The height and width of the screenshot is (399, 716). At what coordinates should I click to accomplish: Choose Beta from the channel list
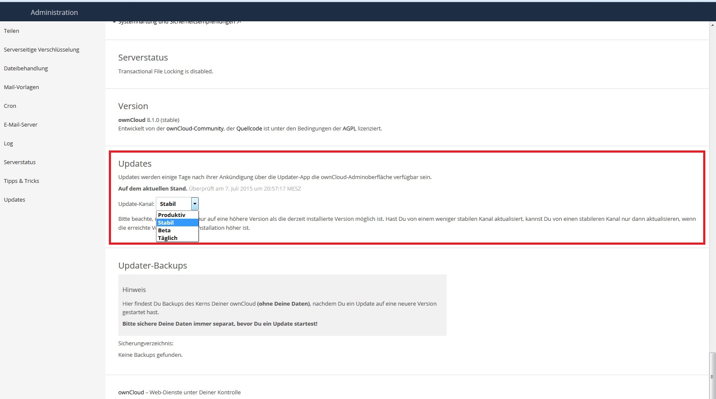(x=177, y=230)
